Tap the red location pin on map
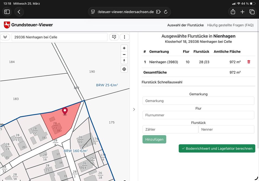Viewport: 259px width, 181px height. pos(65,111)
